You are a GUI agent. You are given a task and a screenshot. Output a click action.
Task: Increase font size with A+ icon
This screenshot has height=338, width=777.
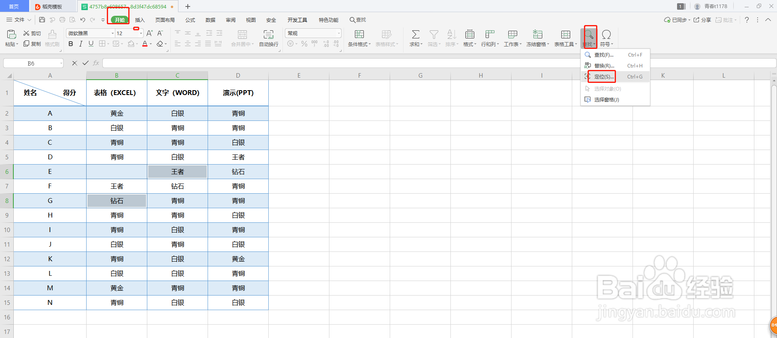pyautogui.click(x=149, y=33)
